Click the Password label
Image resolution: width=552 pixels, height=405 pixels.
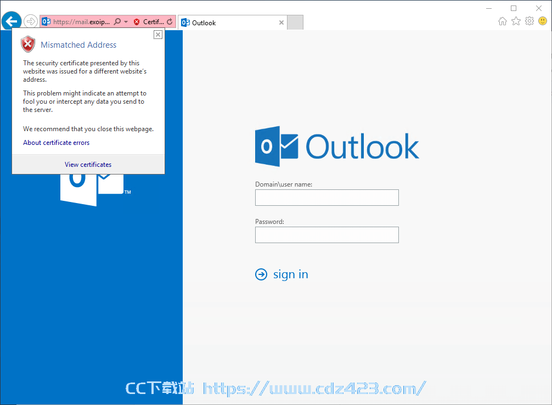coord(269,222)
